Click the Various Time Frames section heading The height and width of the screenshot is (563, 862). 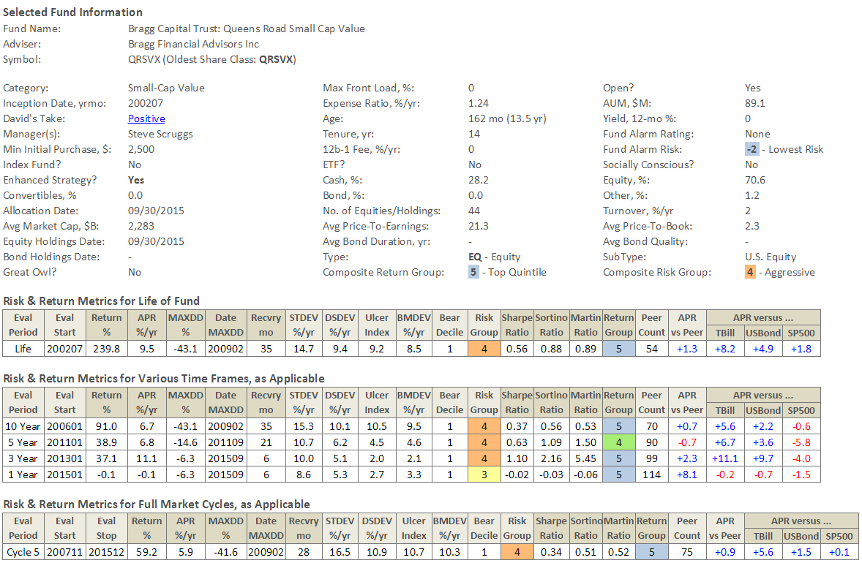[164, 379]
